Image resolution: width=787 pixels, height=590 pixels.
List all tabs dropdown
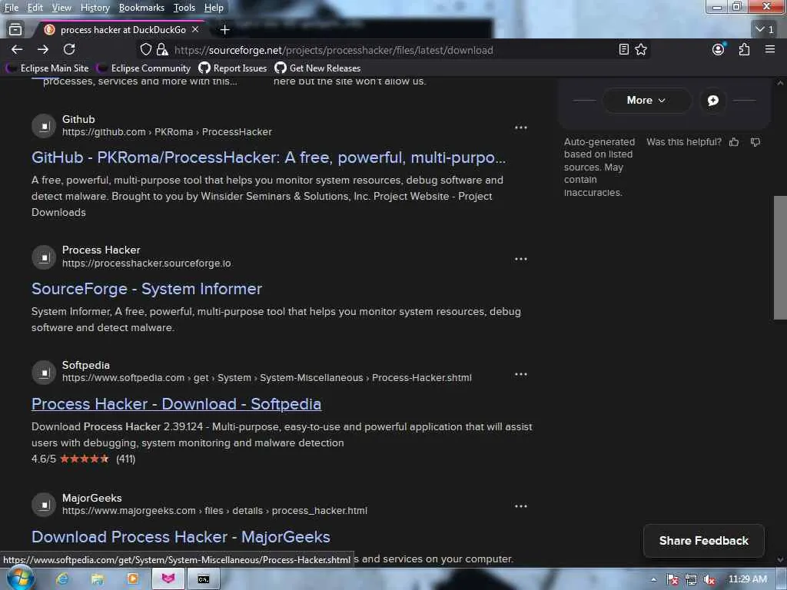pos(765,30)
